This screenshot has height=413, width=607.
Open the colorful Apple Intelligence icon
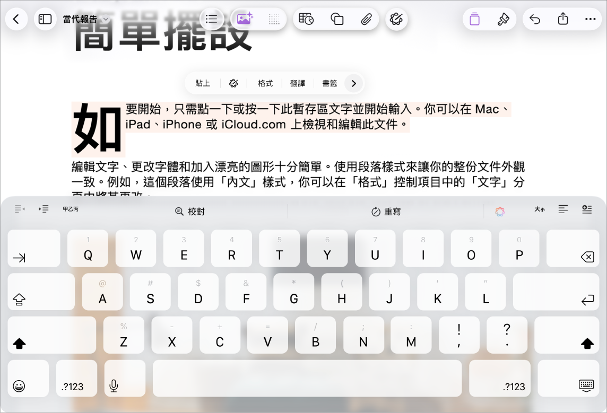coord(500,211)
